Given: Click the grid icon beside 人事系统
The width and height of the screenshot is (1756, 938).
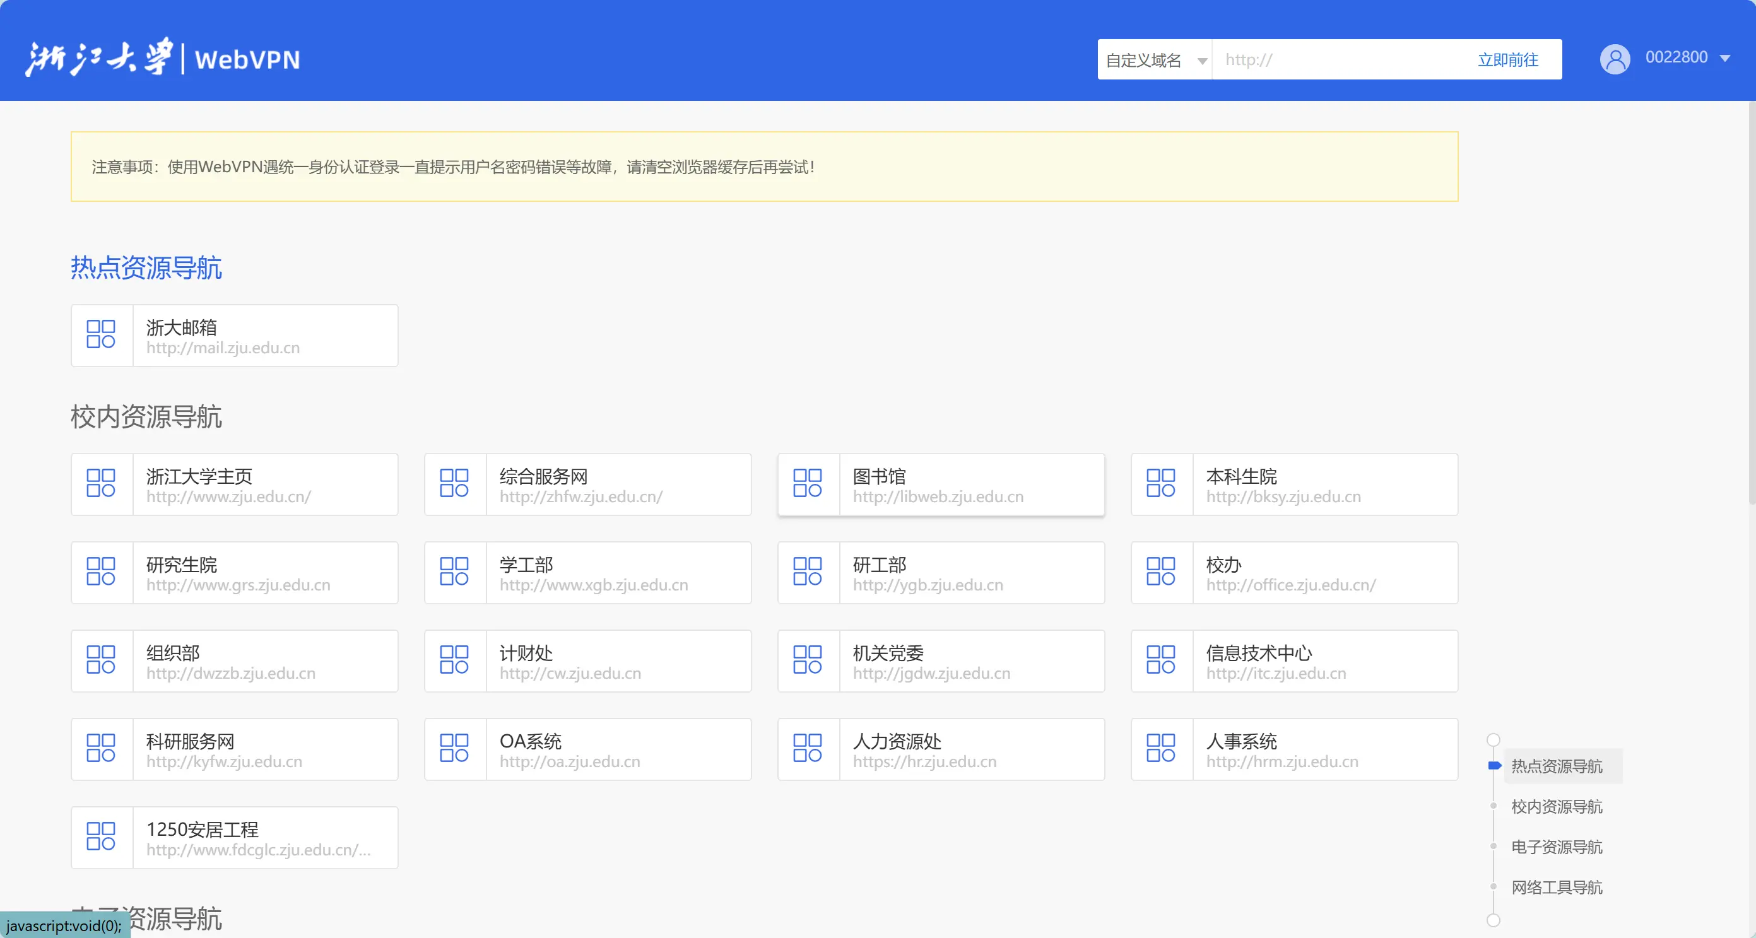Looking at the screenshot, I should (x=1160, y=749).
